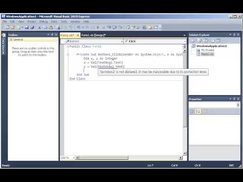Screen dimensions: 243x182
Task: Click Property Pages icon in Properties panel
Action: 205,111
